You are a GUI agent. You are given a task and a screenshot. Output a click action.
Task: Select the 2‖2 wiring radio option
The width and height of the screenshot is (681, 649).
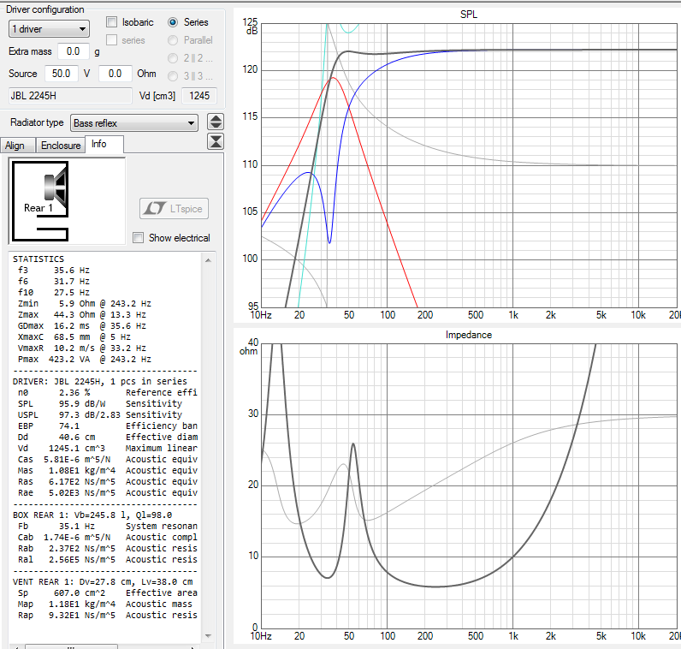[x=173, y=58]
